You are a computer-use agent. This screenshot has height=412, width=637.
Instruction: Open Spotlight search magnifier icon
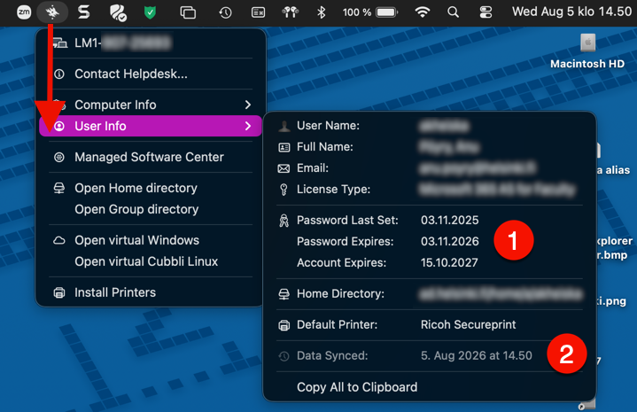click(453, 12)
